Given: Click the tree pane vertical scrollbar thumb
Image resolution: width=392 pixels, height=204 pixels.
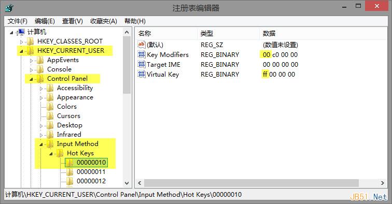Looking at the screenshot, I should pos(127,65).
